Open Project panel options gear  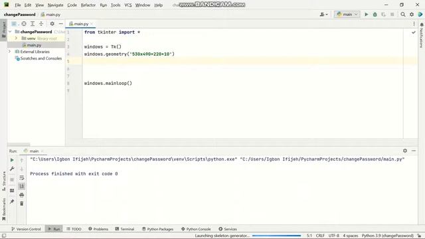[52, 24]
